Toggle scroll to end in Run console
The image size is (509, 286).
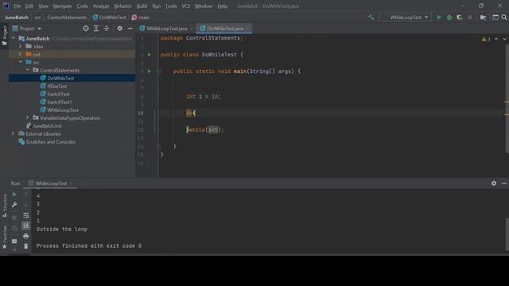[26, 226]
